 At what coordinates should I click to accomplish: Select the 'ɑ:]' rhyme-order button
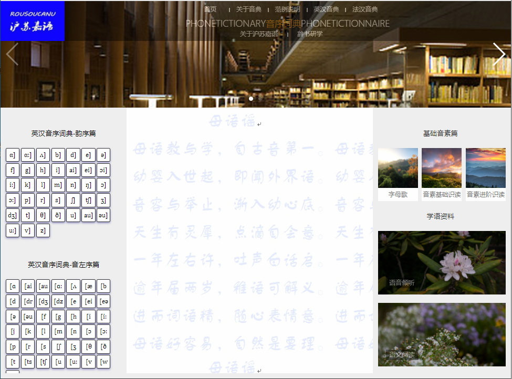pyautogui.click(x=28, y=155)
